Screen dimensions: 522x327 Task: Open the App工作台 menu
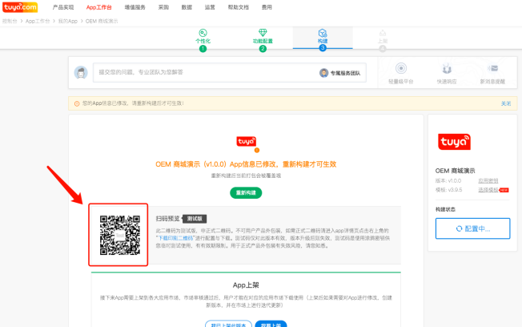click(x=98, y=7)
